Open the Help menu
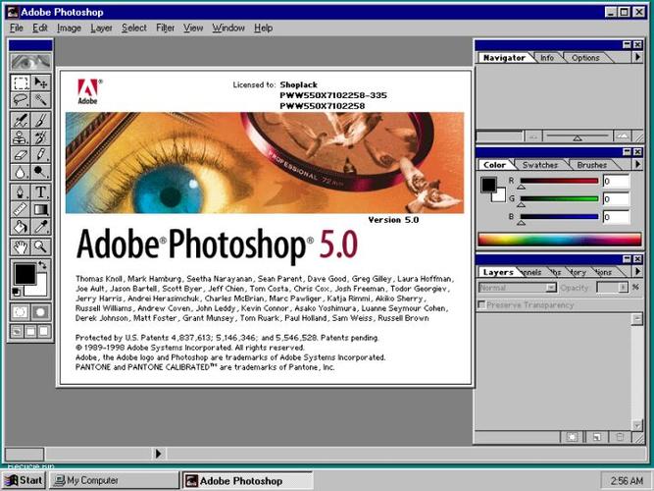Viewport: 654px width, 491px height. [x=263, y=28]
